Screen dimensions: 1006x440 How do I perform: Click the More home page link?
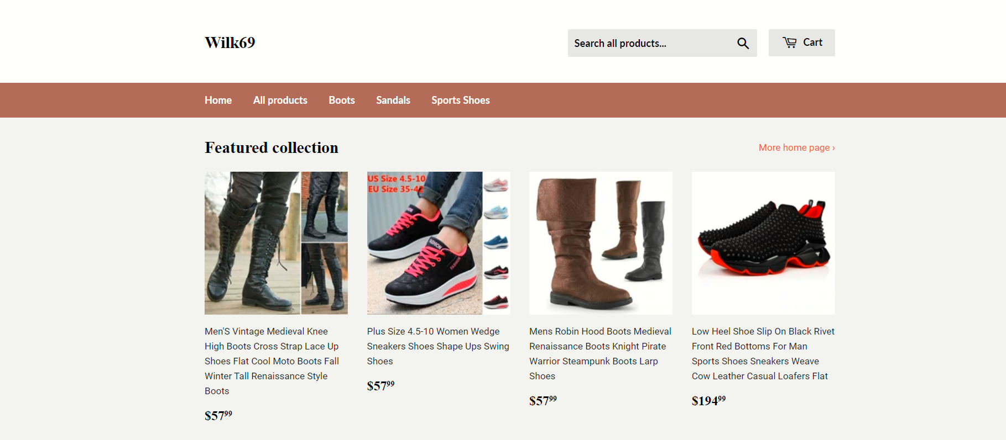pyautogui.click(x=796, y=147)
